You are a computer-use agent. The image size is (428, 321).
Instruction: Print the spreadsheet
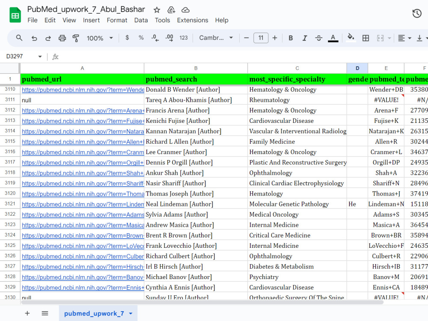pyautogui.click(x=62, y=38)
